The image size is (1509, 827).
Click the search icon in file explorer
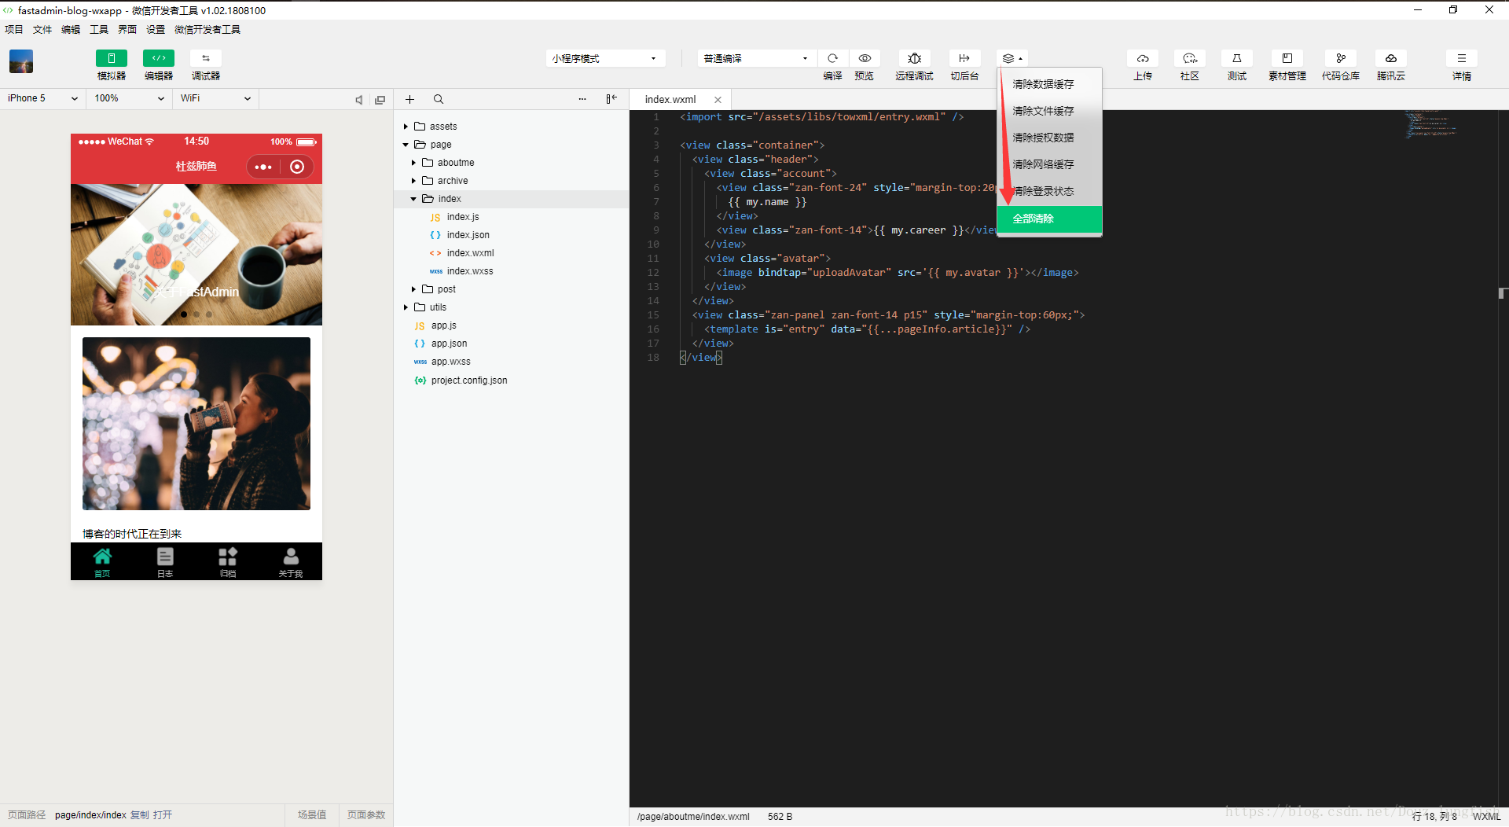[439, 99]
